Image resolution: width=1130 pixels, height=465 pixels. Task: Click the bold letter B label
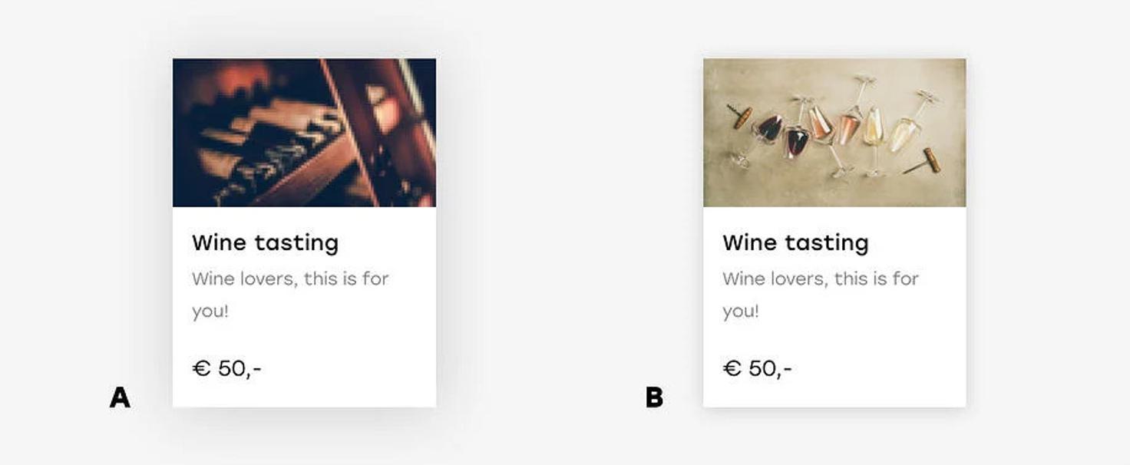tap(654, 397)
